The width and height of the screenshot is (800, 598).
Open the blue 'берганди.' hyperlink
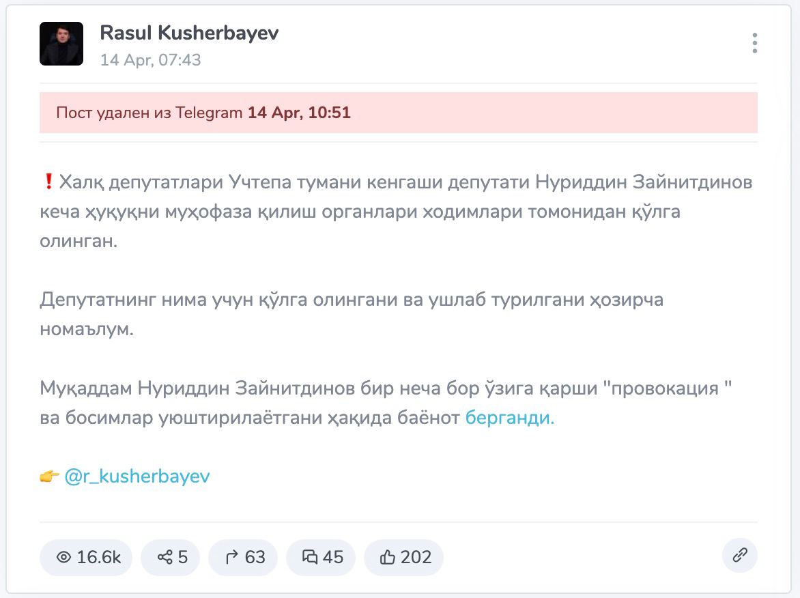coord(509,418)
